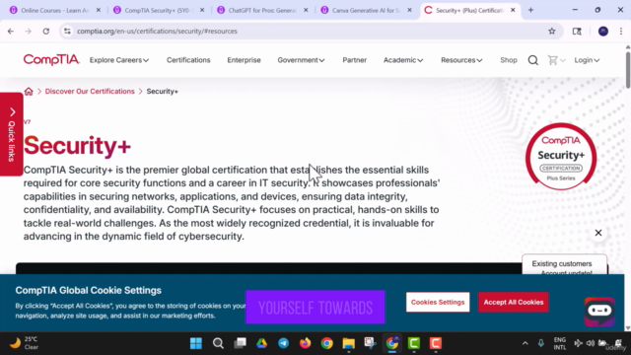Expand the Login dropdown
Viewport: 631px width, 355px height.
click(x=587, y=60)
